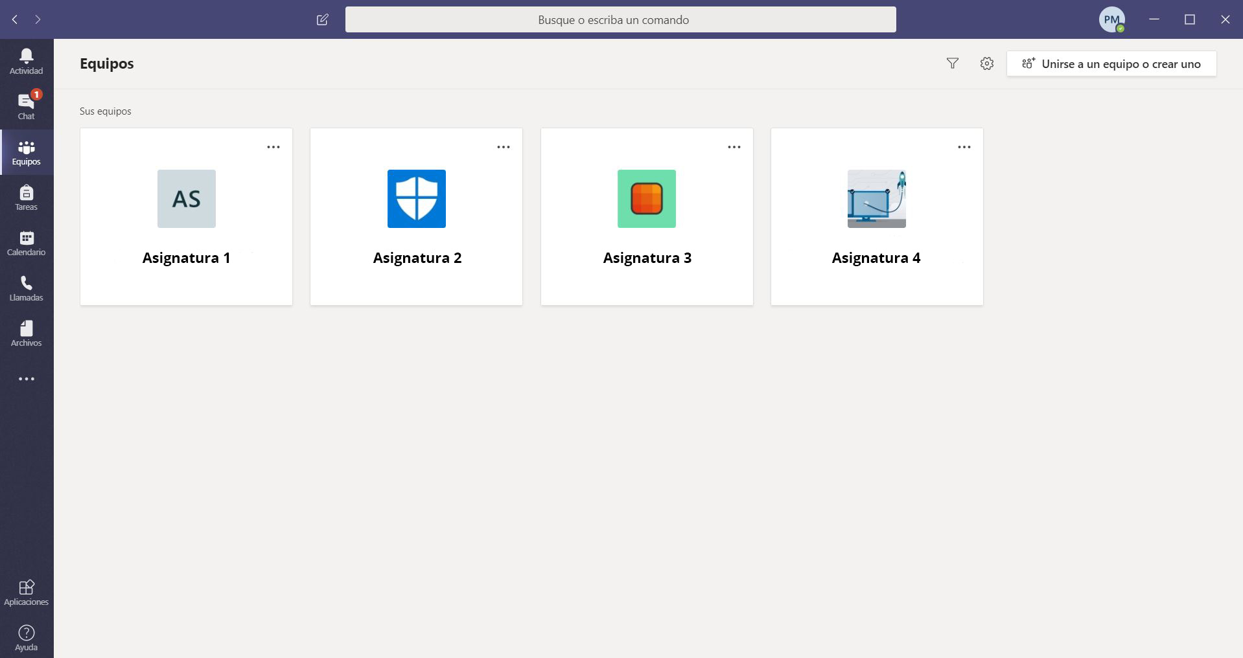Click the filter teams funnel icon
The image size is (1243, 658).
(952, 63)
